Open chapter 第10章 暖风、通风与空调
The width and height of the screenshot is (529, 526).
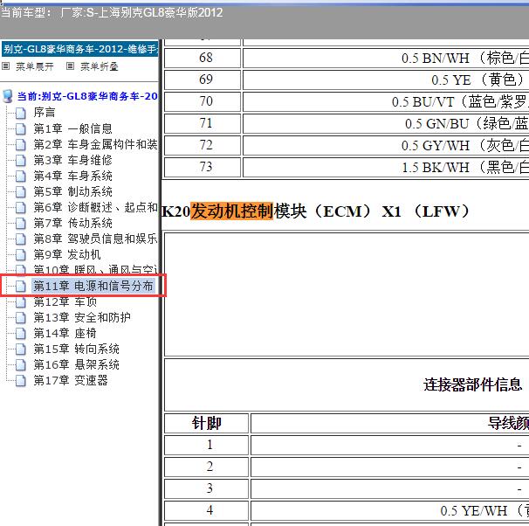(95, 270)
